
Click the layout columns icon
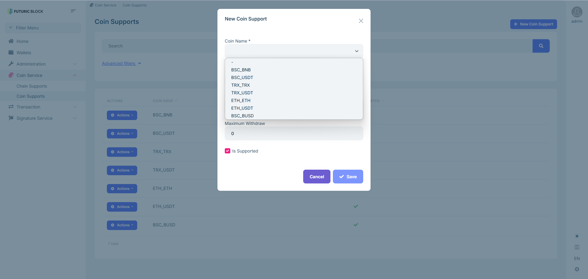click(x=577, y=247)
